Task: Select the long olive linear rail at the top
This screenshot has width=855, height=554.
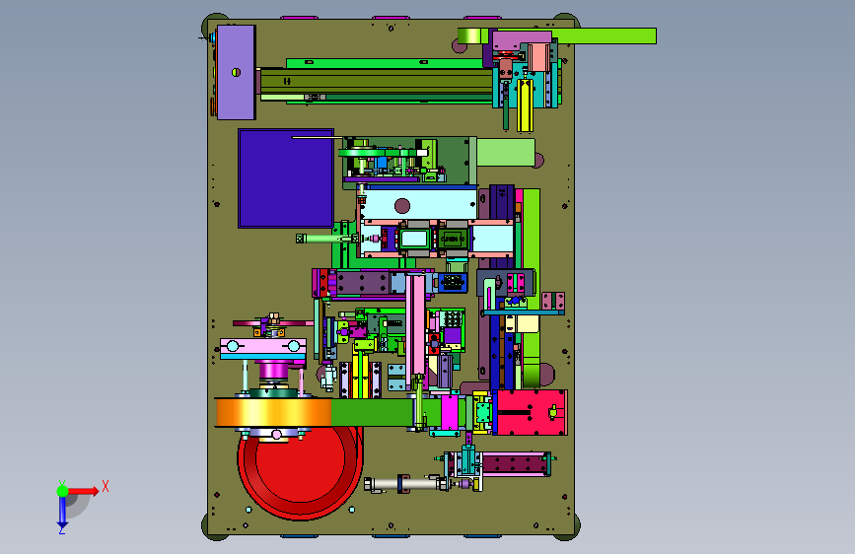Action: point(377,81)
